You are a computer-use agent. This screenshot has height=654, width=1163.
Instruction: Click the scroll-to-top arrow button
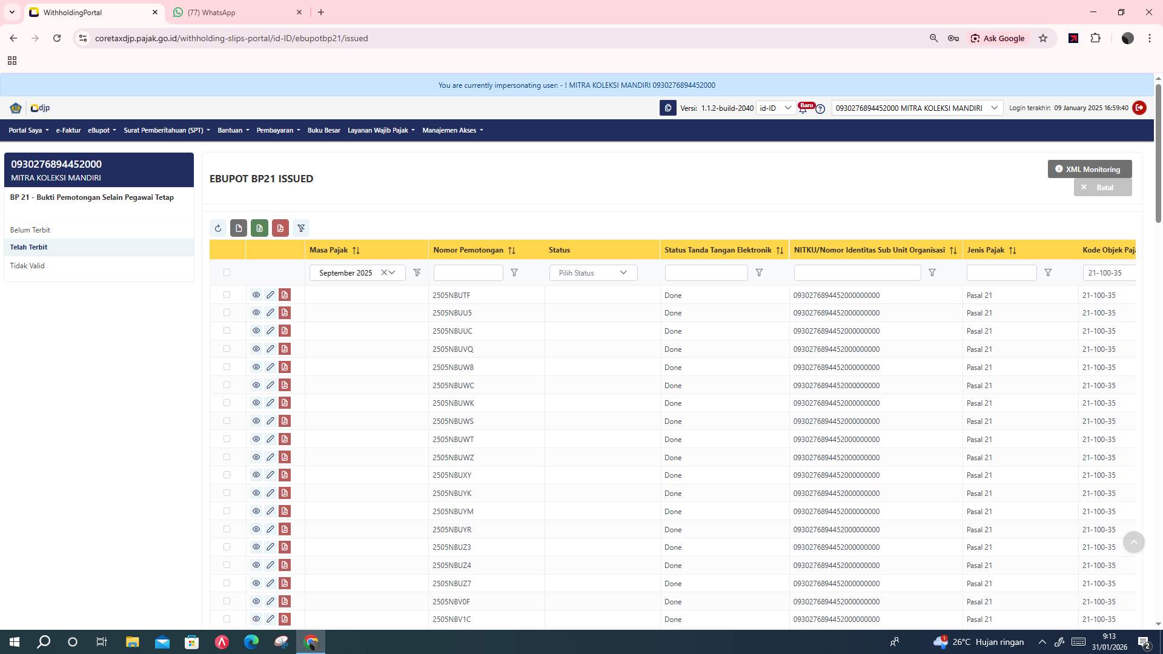(x=1134, y=543)
